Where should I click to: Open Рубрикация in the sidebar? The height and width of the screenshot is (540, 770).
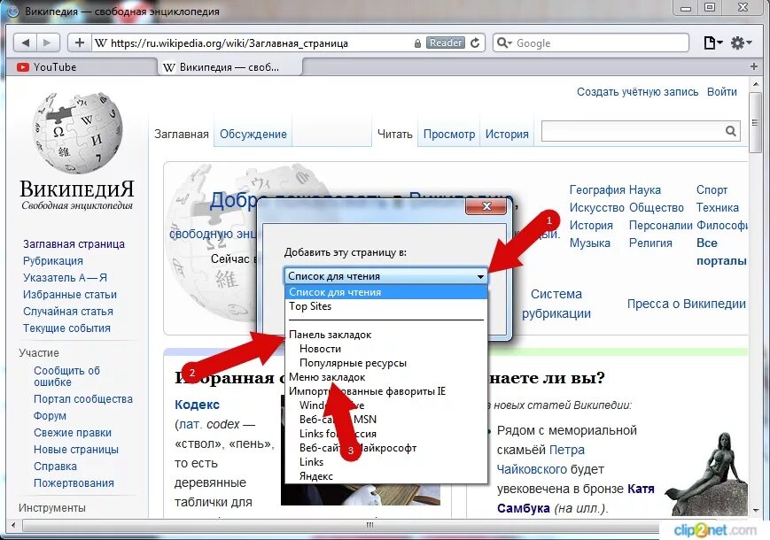53,261
